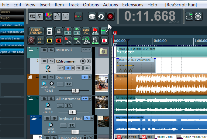Click the red X FX remove icon
Image resolution: width=207 pixels, height=139 pixels.
click(68, 31)
